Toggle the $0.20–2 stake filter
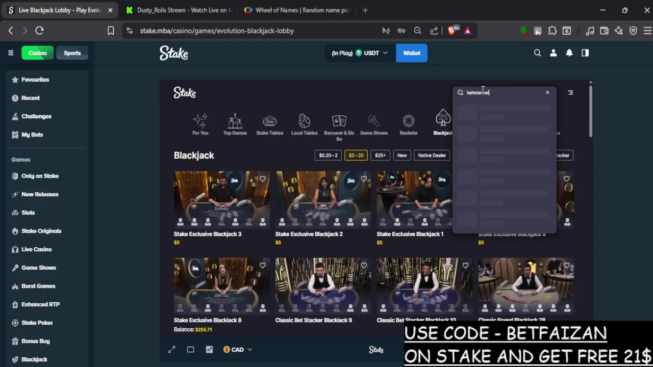Viewport: 653px width, 367px height. 328,155
